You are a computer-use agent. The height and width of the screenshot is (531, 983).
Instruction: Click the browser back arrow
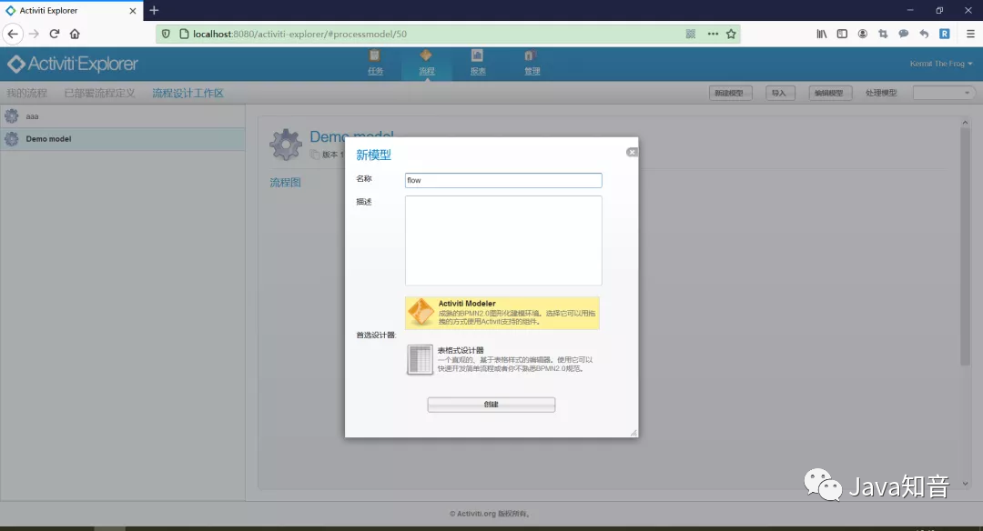pos(13,34)
